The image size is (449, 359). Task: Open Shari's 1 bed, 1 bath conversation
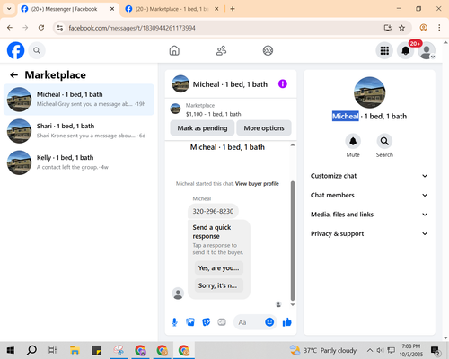(x=79, y=131)
